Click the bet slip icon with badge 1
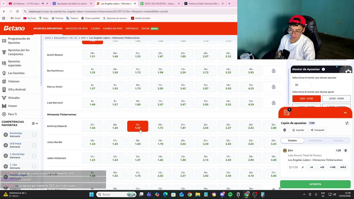The width and height of the screenshot is (354, 199). [287, 112]
